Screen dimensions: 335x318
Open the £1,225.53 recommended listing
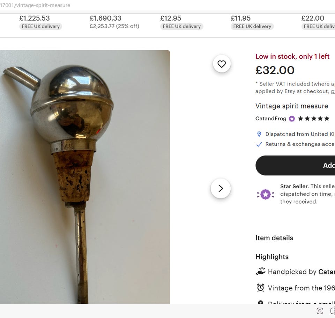35,18
